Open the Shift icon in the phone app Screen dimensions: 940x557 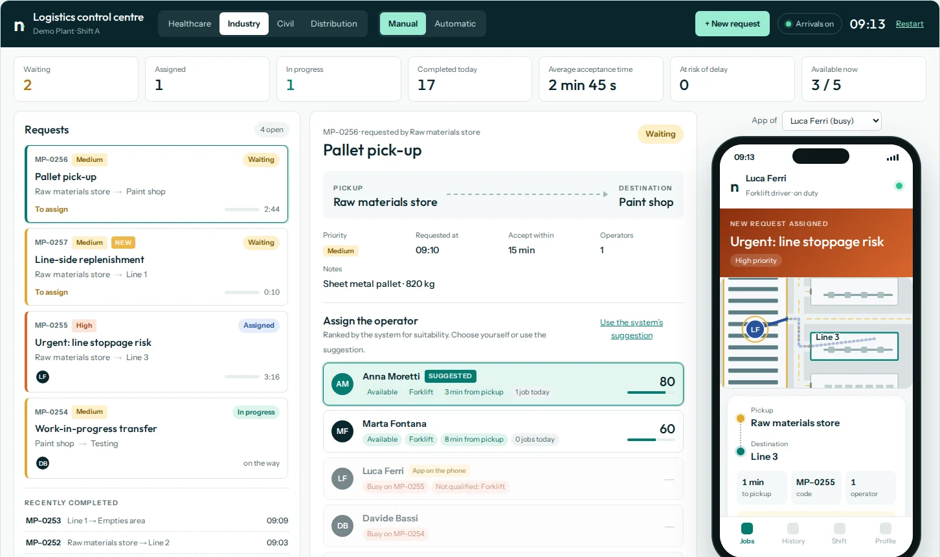coord(840,529)
